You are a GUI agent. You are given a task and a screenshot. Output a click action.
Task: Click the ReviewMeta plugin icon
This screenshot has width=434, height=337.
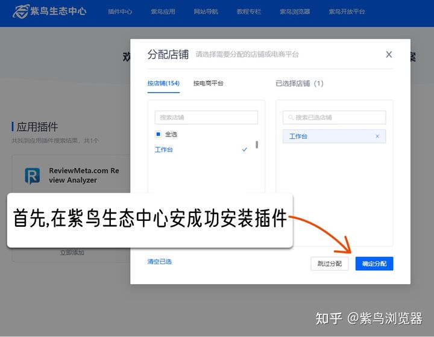pyautogui.click(x=33, y=176)
